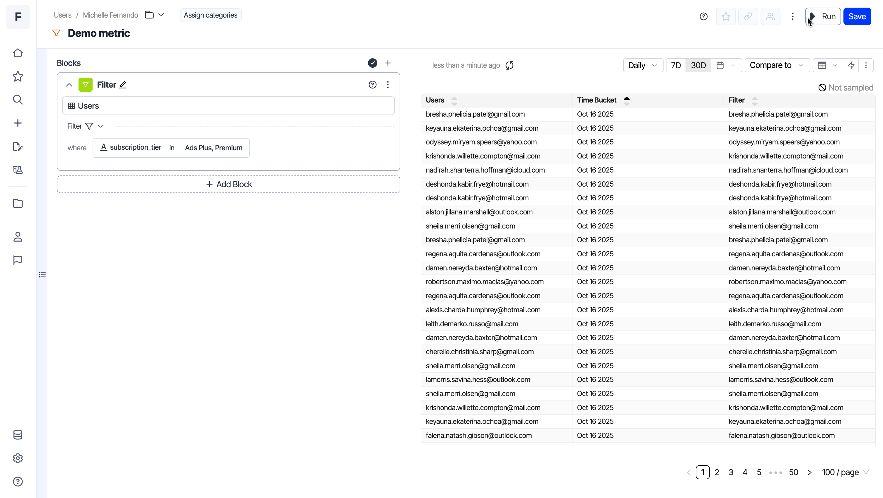Collapse the Filter block chevron
Image resolution: width=883 pixels, height=498 pixels.
(69, 85)
